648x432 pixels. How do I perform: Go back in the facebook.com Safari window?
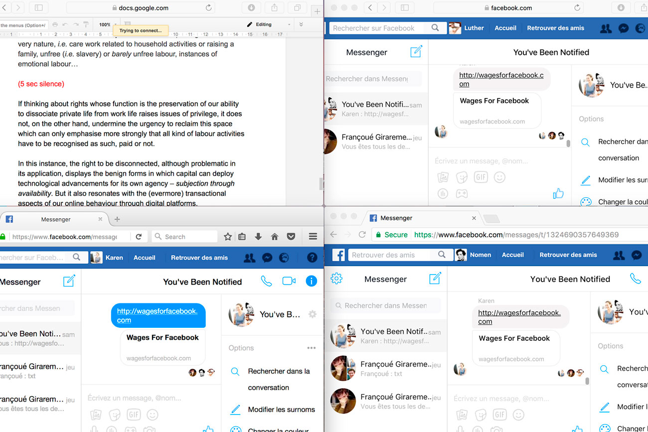[370, 7]
